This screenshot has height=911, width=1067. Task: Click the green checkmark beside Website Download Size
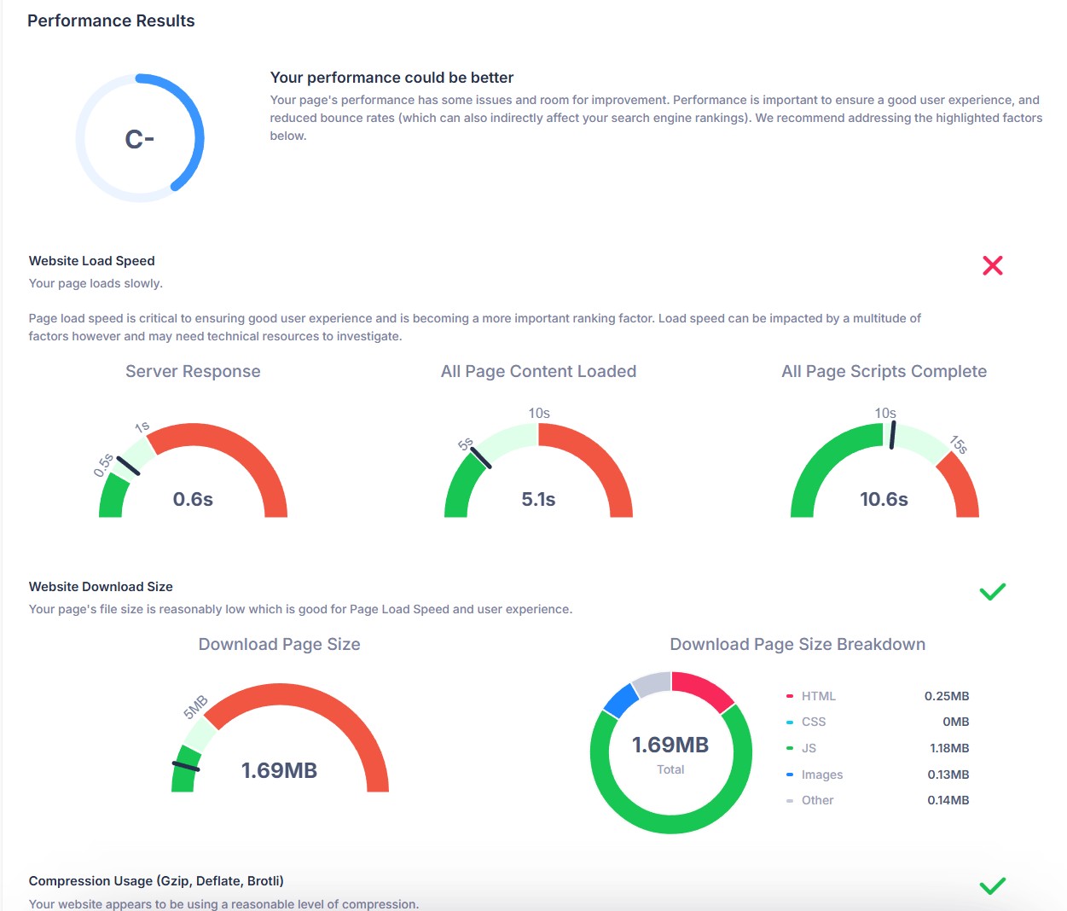(992, 591)
